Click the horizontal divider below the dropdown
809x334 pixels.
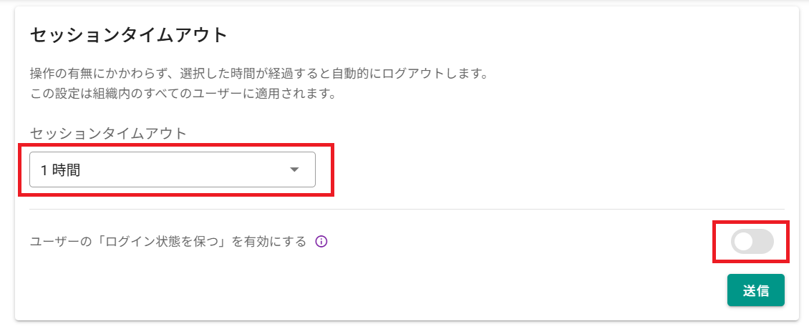[401, 209]
